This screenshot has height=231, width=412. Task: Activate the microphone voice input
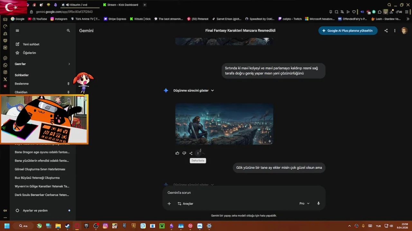(318, 204)
